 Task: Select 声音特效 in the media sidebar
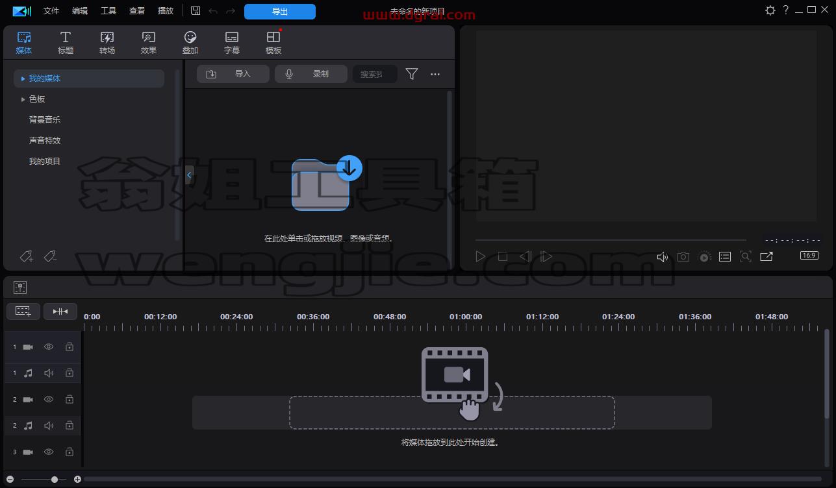click(x=45, y=141)
